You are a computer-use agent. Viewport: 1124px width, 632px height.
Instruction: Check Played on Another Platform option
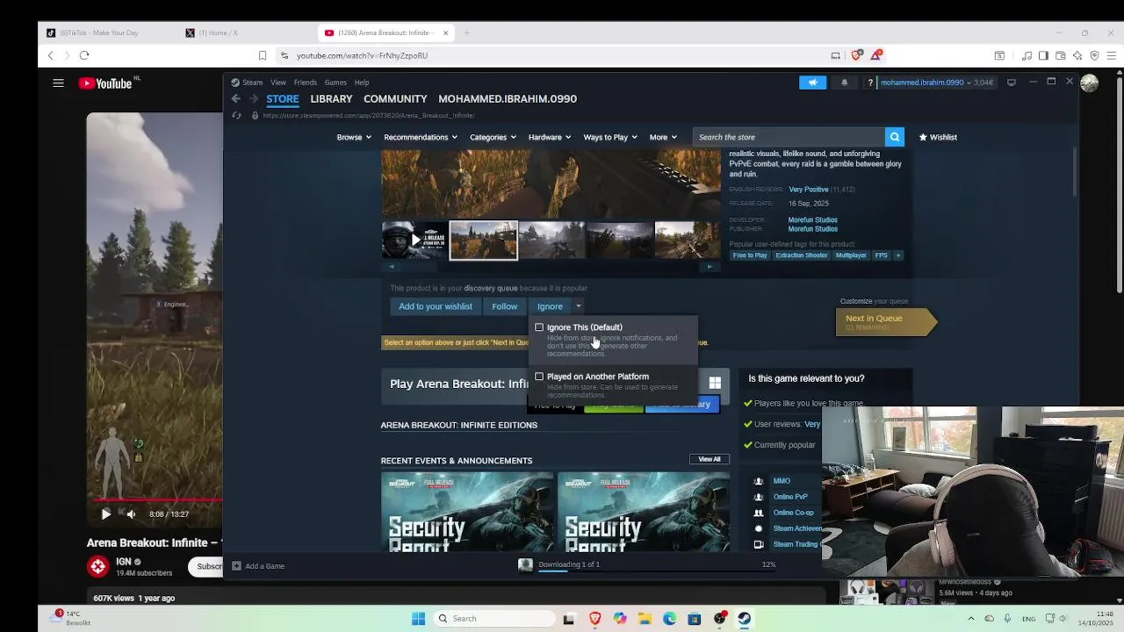(x=539, y=377)
